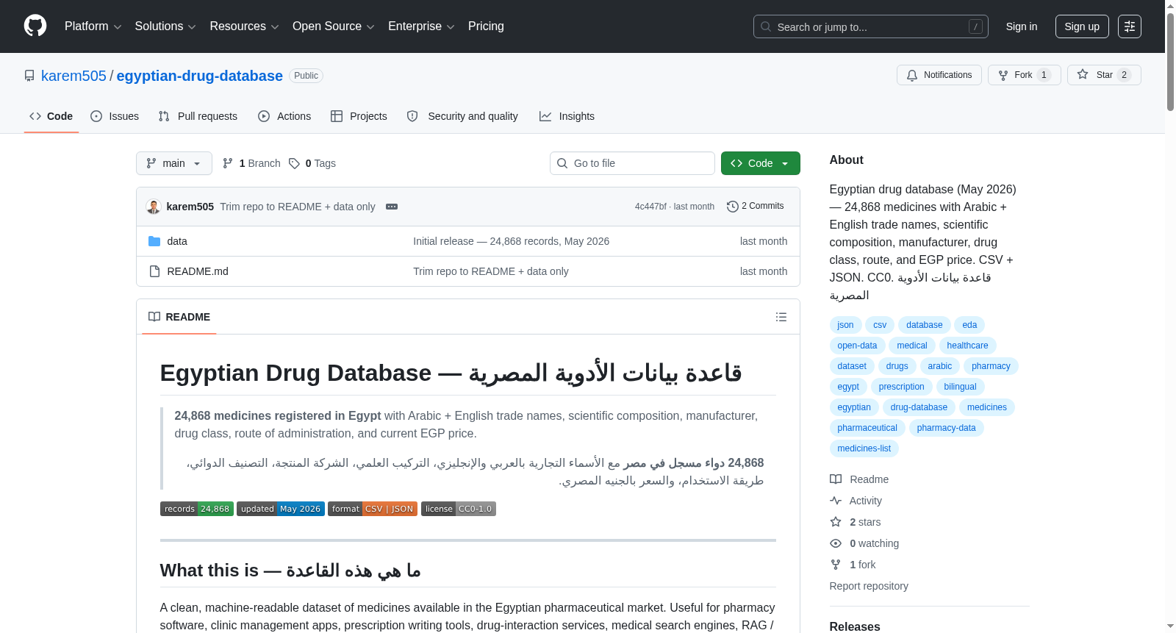Select the README tab in file viewer
1176x633 pixels.
coord(179,317)
